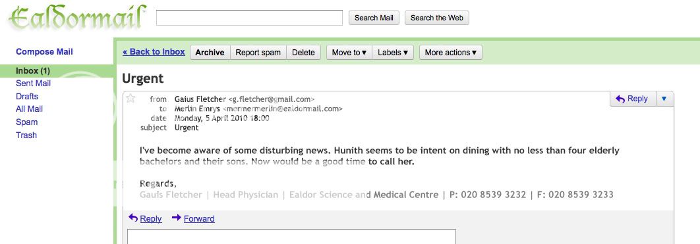The image size is (700, 244).
Task: Open Compose Mail
Action: [x=44, y=52]
